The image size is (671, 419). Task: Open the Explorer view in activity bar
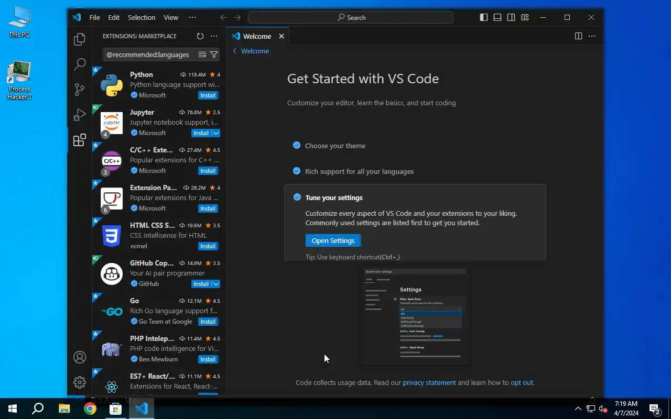(x=80, y=39)
